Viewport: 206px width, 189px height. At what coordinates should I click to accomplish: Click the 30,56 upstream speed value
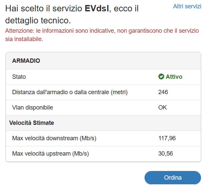point(166,154)
